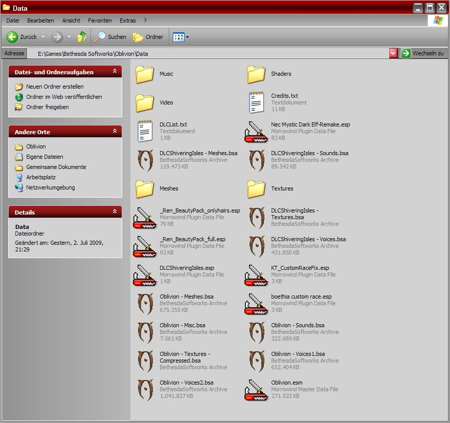Click the Neuen Ordner erstellen link
Screen dimensions: 450x423
[x=55, y=87]
